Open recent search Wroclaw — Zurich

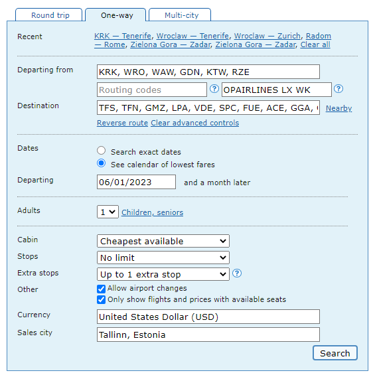point(267,36)
